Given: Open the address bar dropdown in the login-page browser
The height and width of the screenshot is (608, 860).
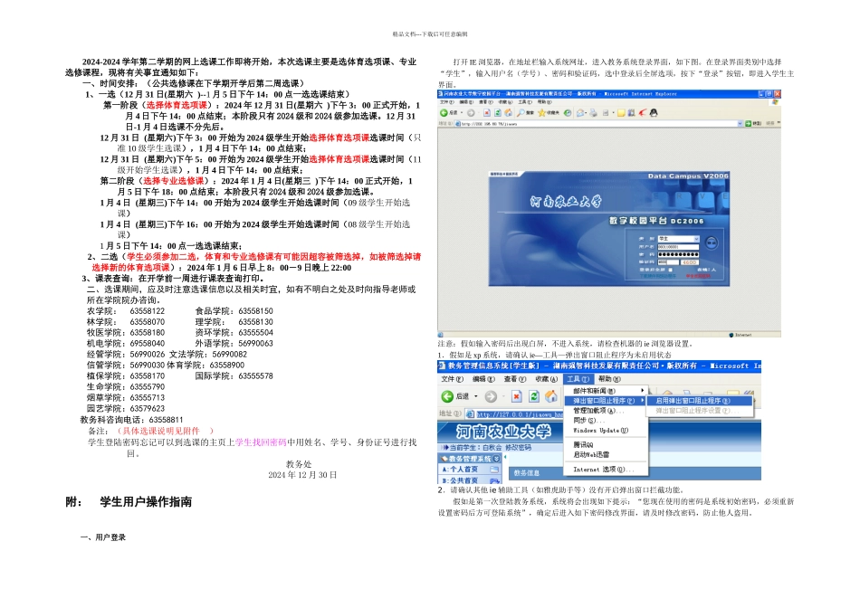Looking at the screenshot, I should pos(741,123).
